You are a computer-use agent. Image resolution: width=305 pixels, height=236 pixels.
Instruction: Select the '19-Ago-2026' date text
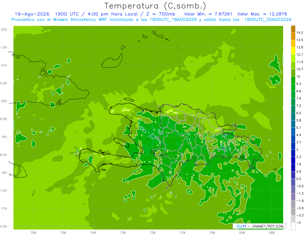[32, 14]
